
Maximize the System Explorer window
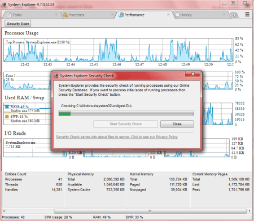coord(233,3)
